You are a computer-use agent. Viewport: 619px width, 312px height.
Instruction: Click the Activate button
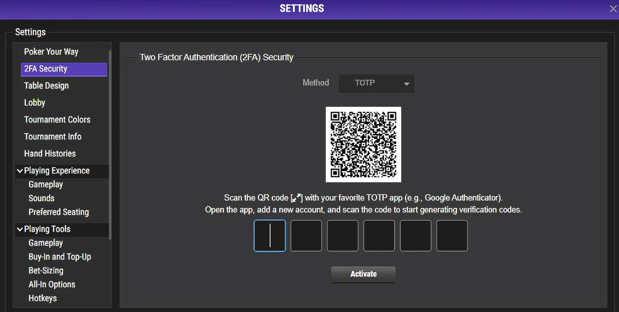pos(363,274)
